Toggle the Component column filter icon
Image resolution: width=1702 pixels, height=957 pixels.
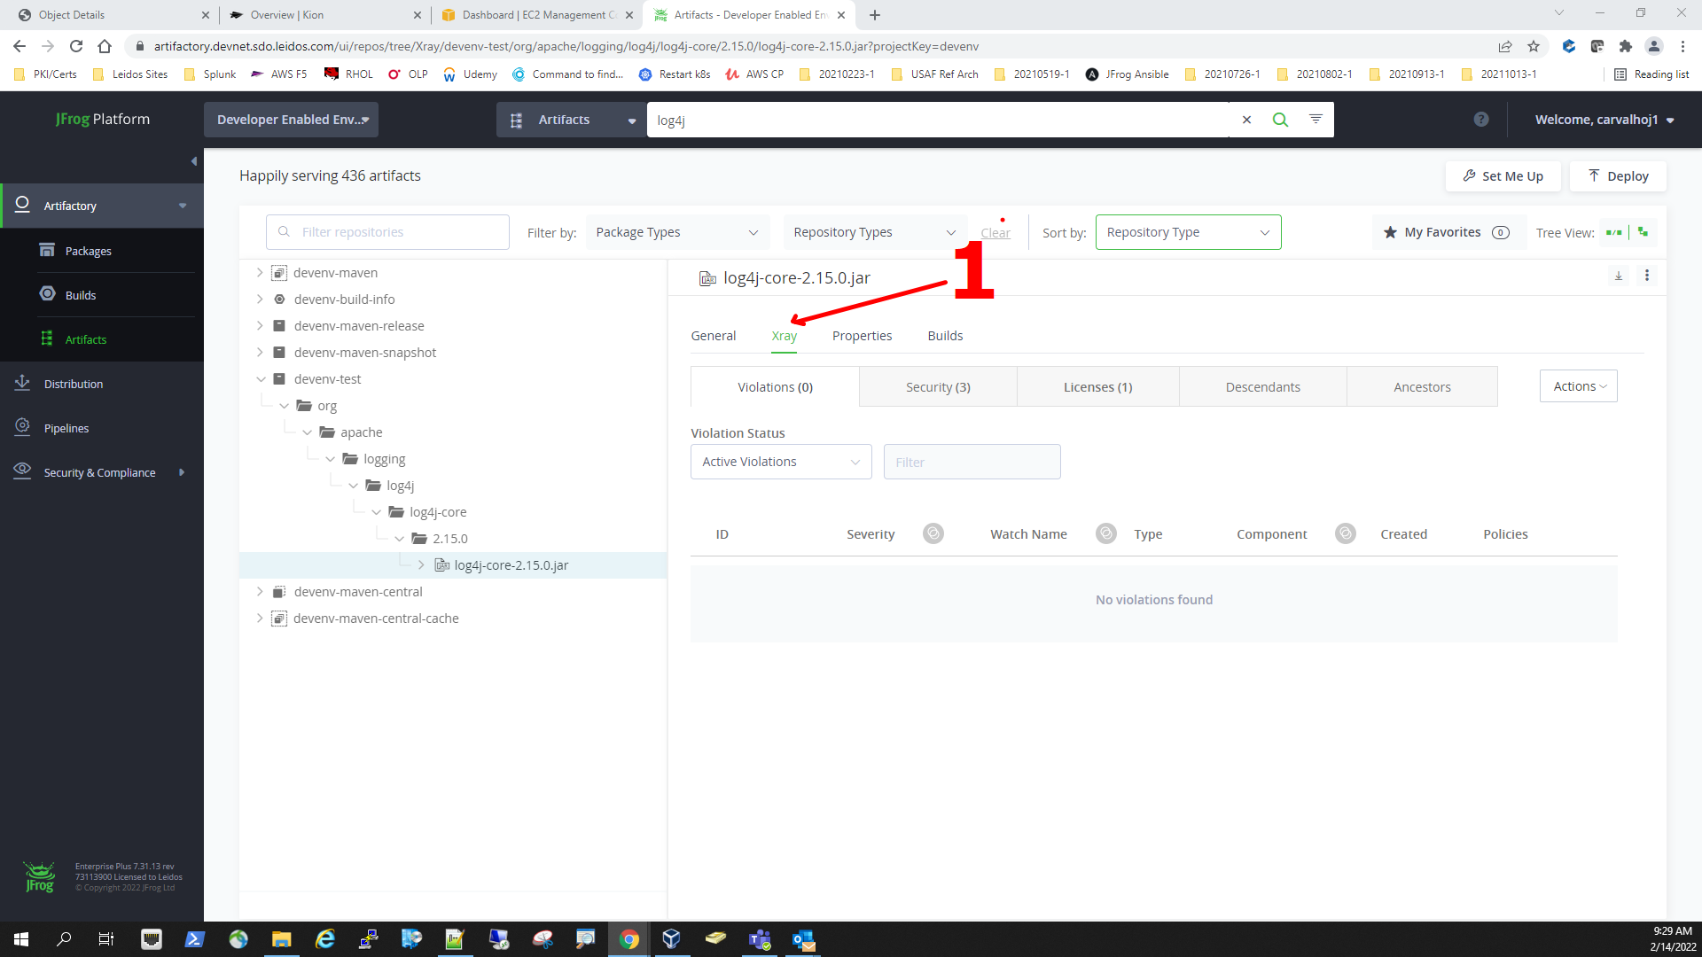point(1345,533)
